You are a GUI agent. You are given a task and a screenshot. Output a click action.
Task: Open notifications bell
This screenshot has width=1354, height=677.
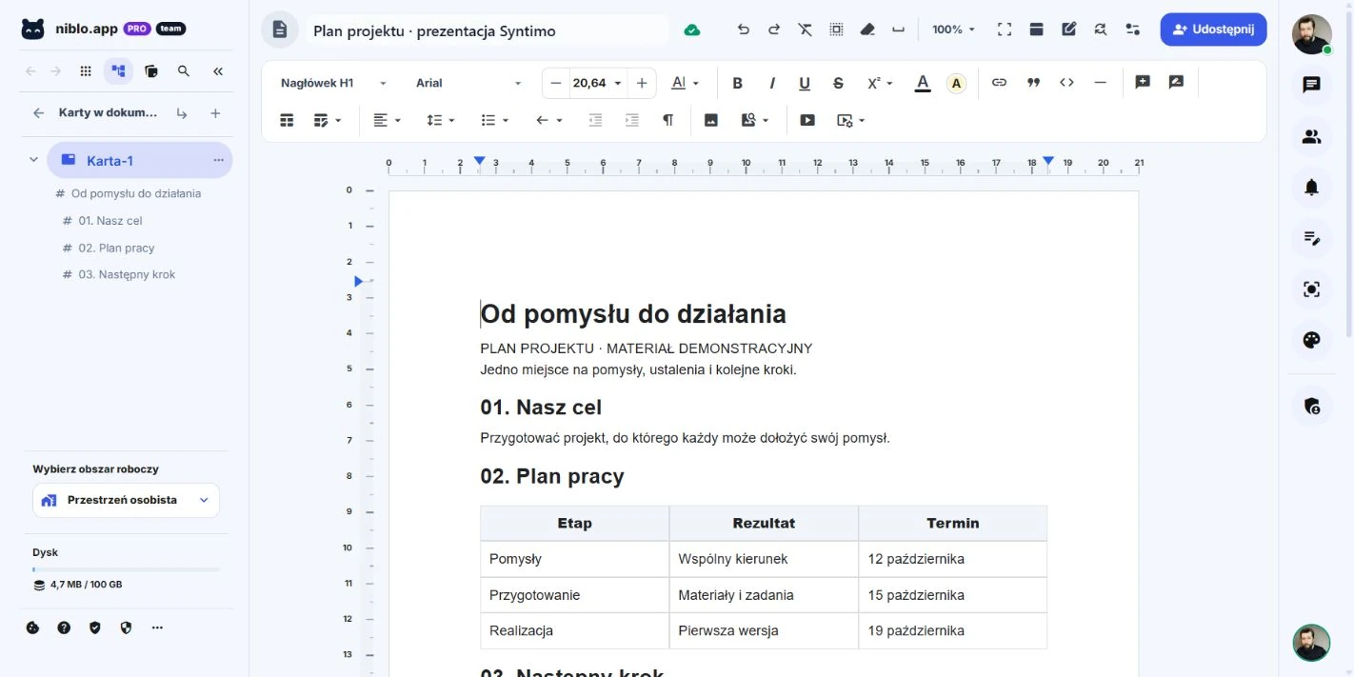click(1311, 187)
